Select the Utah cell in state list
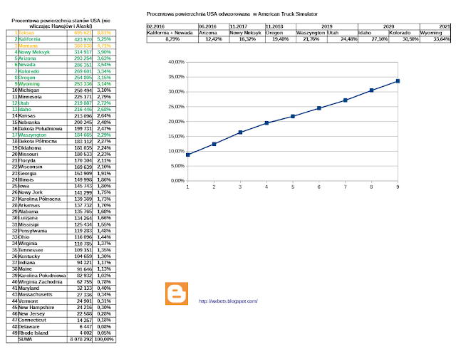This screenshot has width=456, height=349. point(43,103)
